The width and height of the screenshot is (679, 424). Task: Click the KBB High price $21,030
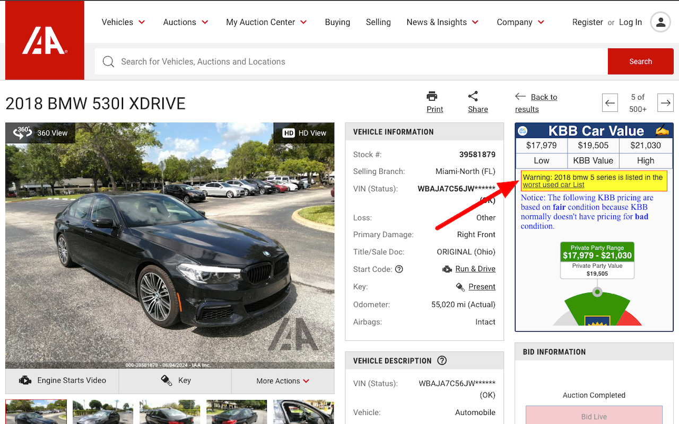pyautogui.click(x=646, y=145)
